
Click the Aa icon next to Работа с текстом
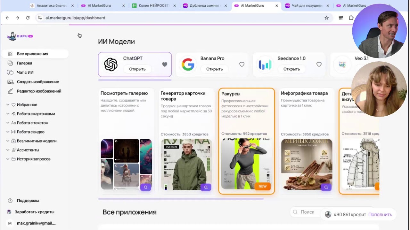click(x=13, y=123)
